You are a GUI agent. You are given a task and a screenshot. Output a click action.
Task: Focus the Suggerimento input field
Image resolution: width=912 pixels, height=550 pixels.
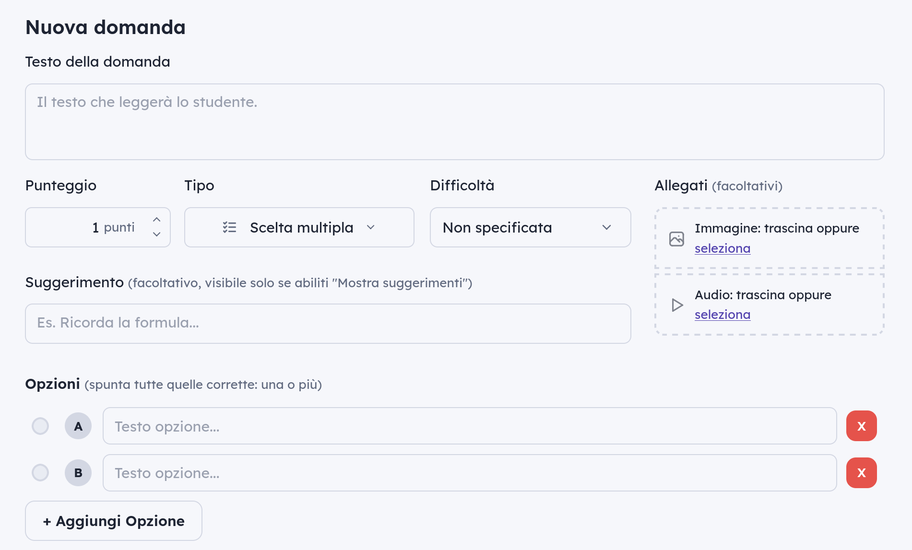[328, 324]
